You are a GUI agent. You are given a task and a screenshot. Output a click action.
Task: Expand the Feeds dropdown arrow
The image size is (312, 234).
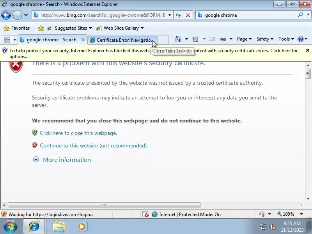click(204, 39)
